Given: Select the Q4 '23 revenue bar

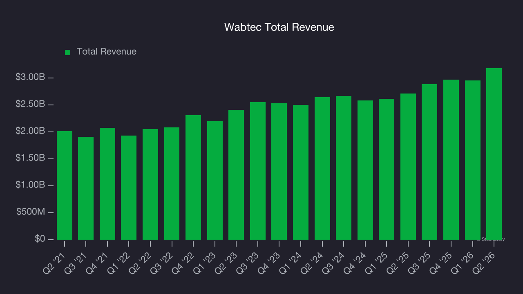Looking at the screenshot, I should point(279,171).
